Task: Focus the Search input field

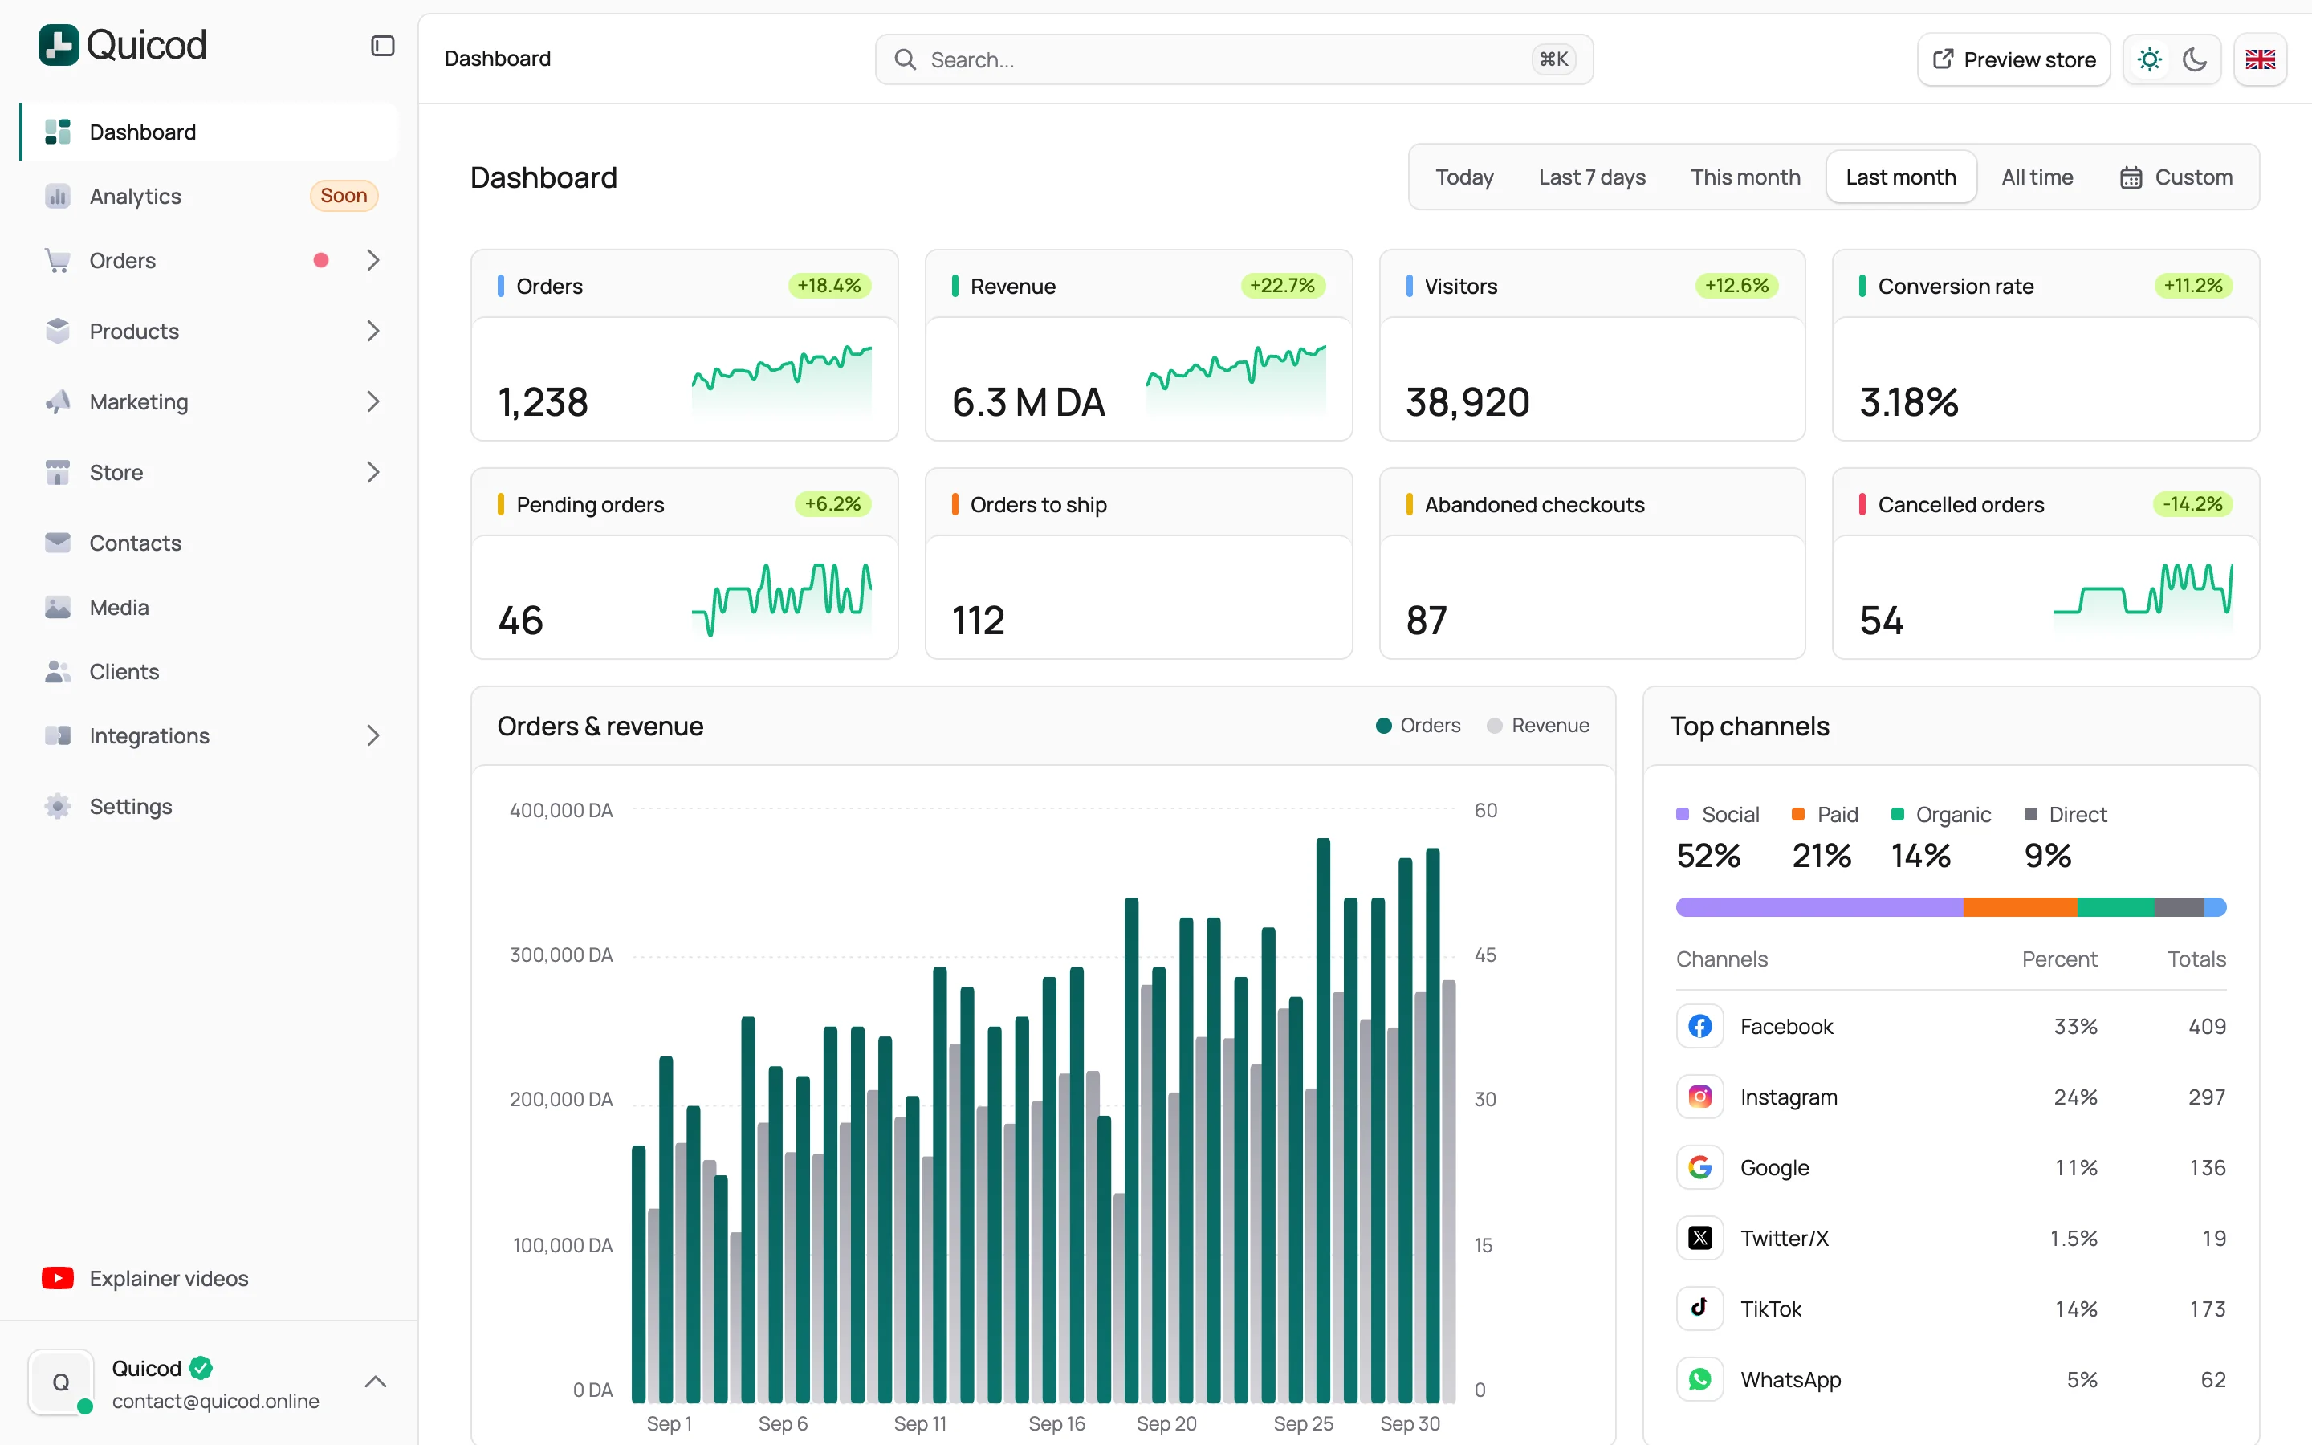Action: point(1233,59)
